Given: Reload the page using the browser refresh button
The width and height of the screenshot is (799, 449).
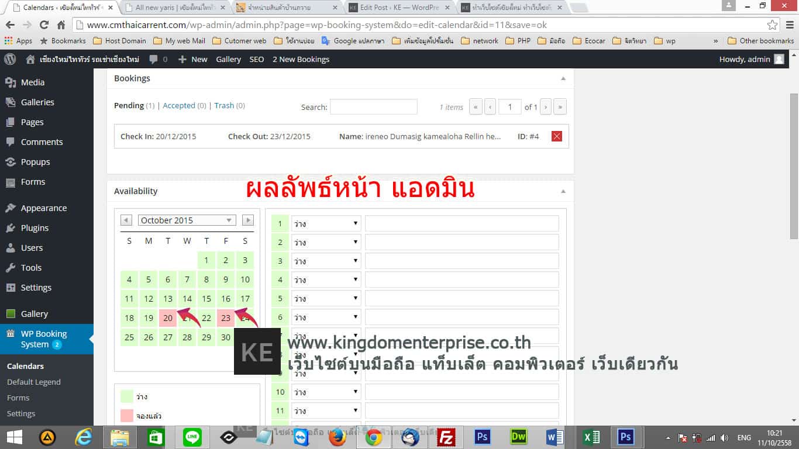Looking at the screenshot, I should coord(44,25).
